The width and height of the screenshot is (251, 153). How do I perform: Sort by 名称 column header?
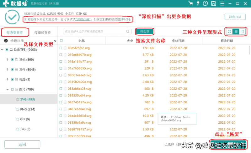[x=82, y=41]
